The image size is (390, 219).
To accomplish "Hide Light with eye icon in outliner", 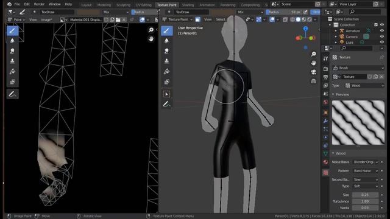I will (x=382, y=42).
